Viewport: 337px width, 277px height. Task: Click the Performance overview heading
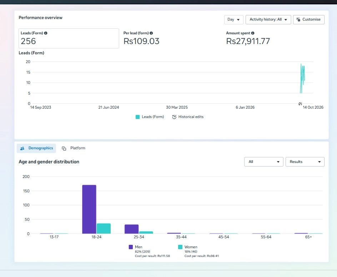tap(40, 18)
